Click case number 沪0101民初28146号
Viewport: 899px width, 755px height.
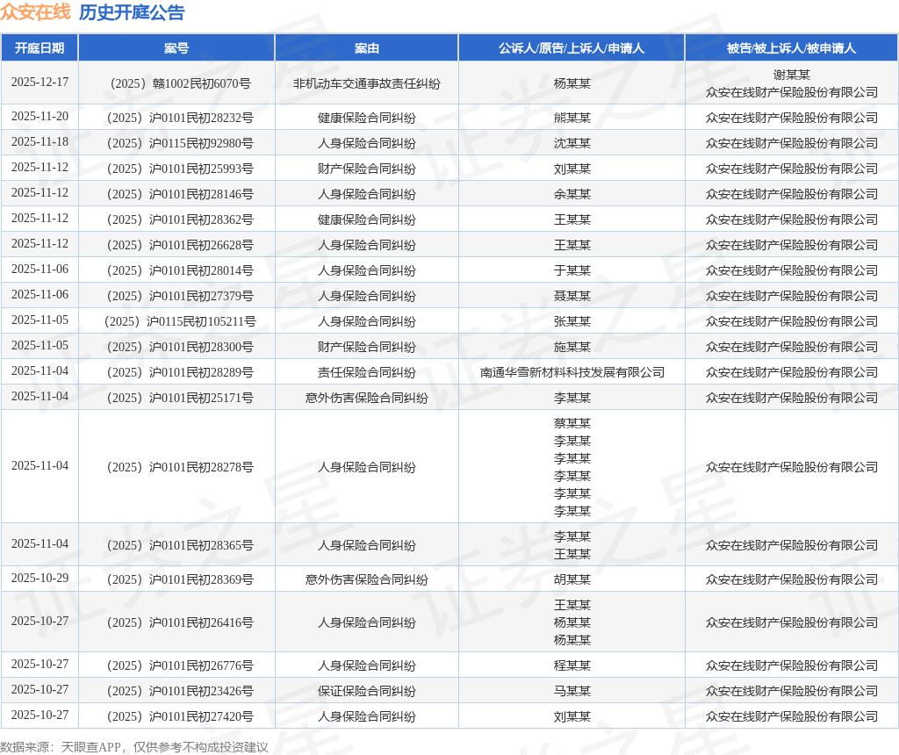[181, 194]
